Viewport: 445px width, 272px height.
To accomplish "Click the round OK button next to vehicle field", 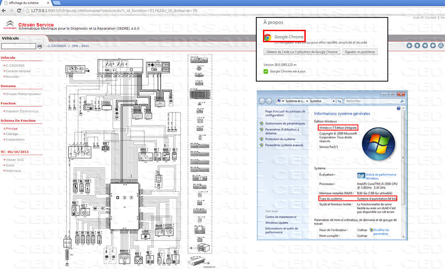I will [x=40, y=46].
